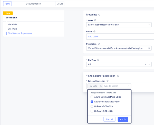Click Add Label in Labels field

tap(93, 37)
